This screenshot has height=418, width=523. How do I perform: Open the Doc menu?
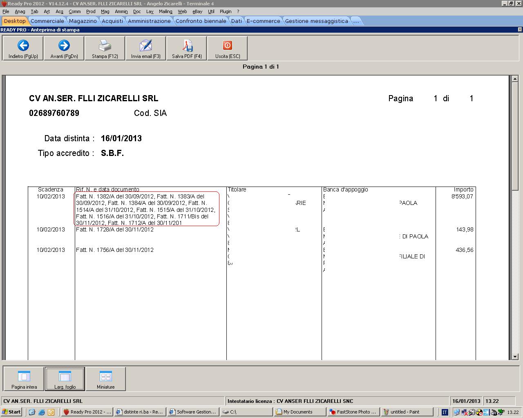tap(137, 11)
